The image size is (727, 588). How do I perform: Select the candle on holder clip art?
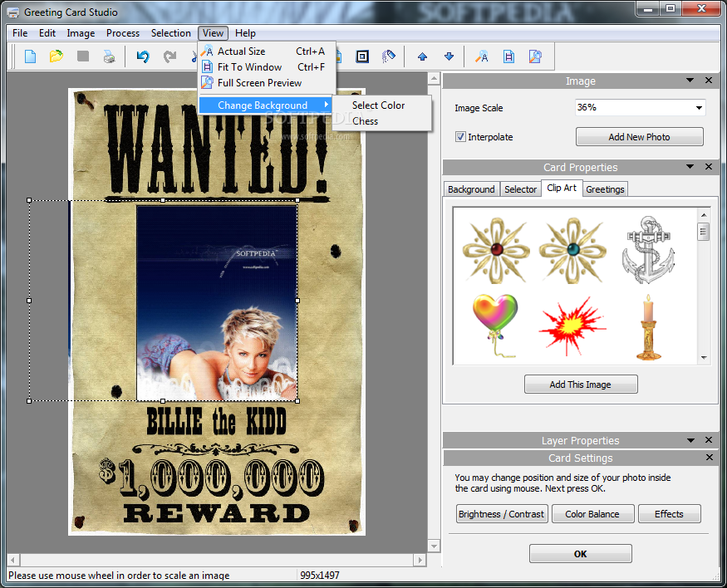pos(649,327)
